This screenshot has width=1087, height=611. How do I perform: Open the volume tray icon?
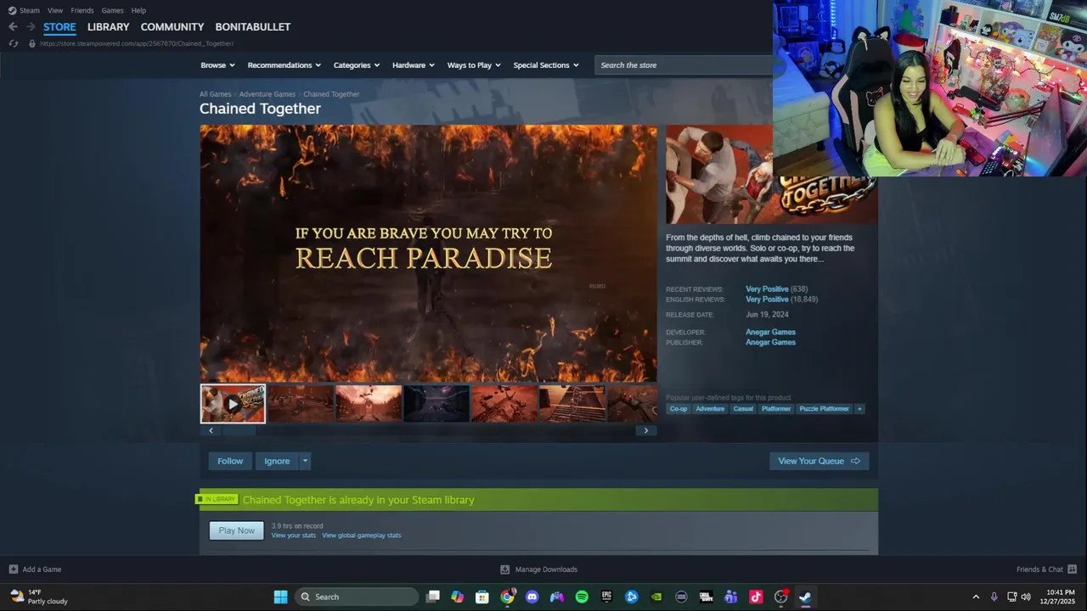(1026, 597)
